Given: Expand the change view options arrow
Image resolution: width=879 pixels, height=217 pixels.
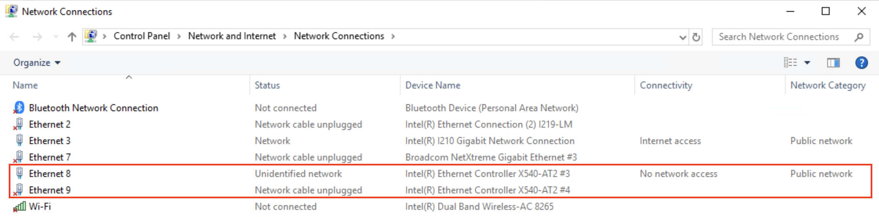Looking at the screenshot, I should (x=807, y=63).
